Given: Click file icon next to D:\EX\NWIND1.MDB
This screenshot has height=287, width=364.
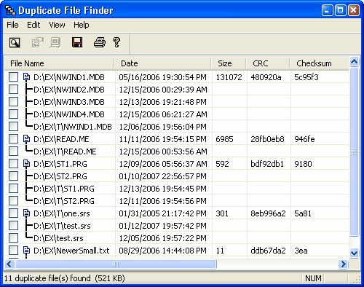Looking at the screenshot, I should pyautogui.click(x=26, y=77).
